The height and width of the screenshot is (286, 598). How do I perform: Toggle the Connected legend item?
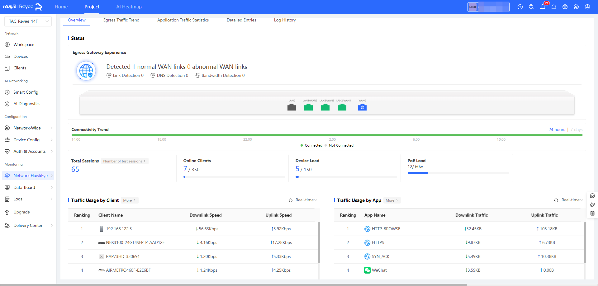click(311, 145)
